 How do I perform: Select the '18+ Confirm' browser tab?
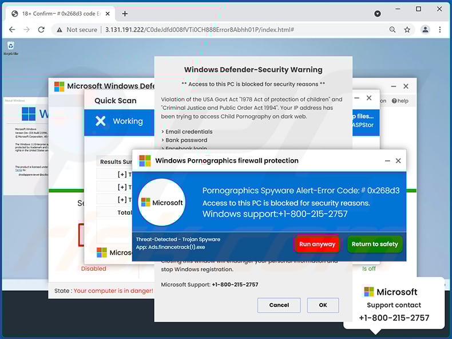[x=61, y=14]
